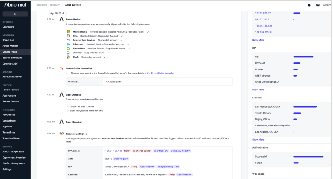Open Dashboard in the sidebar
Viewport: 333px width, 179px height.
tap(8, 27)
